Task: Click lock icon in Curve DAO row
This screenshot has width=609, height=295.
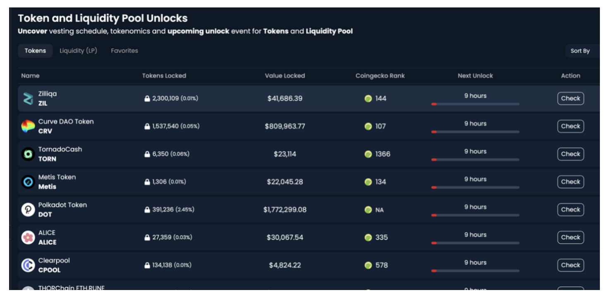Action: pos(147,126)
